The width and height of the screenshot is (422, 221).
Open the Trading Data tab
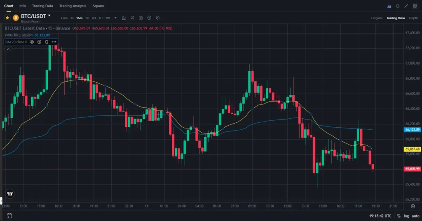point(42,6)
